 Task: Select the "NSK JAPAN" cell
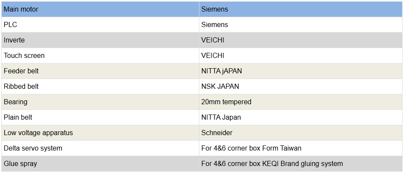click(220, 86)
